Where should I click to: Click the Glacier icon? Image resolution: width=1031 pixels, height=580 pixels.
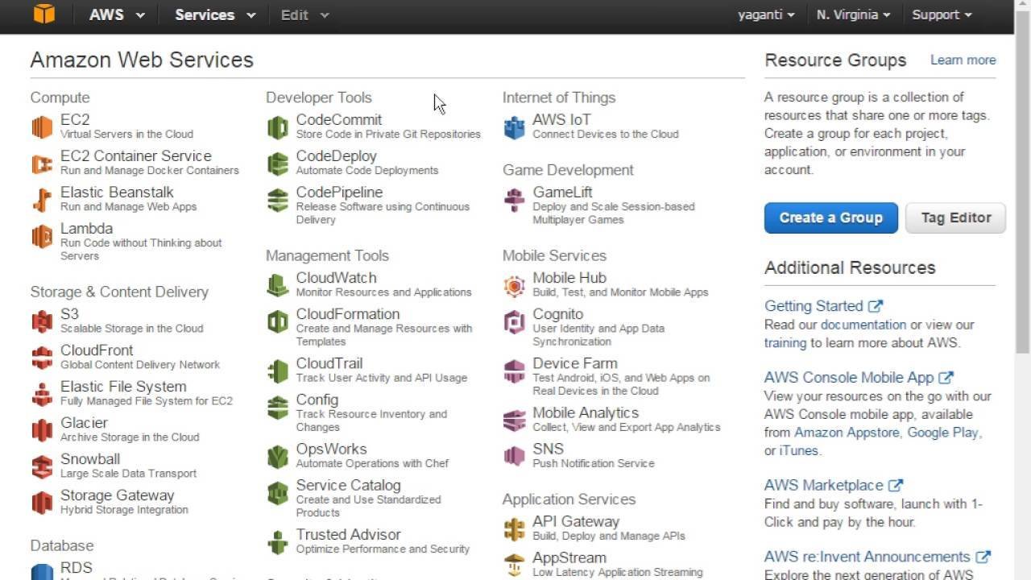click(x=42, y=430)
